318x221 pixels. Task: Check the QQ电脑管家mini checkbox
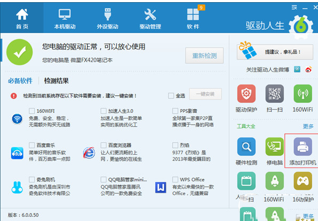tap(103, 179)
